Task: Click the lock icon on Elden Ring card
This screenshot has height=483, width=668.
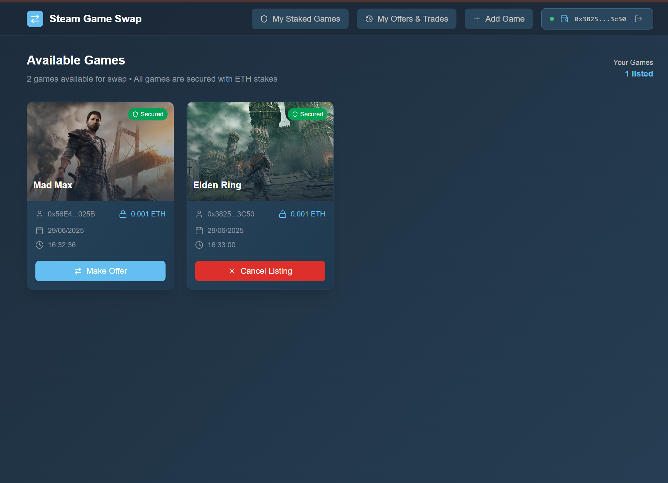Action: click(x=282, y=214)
